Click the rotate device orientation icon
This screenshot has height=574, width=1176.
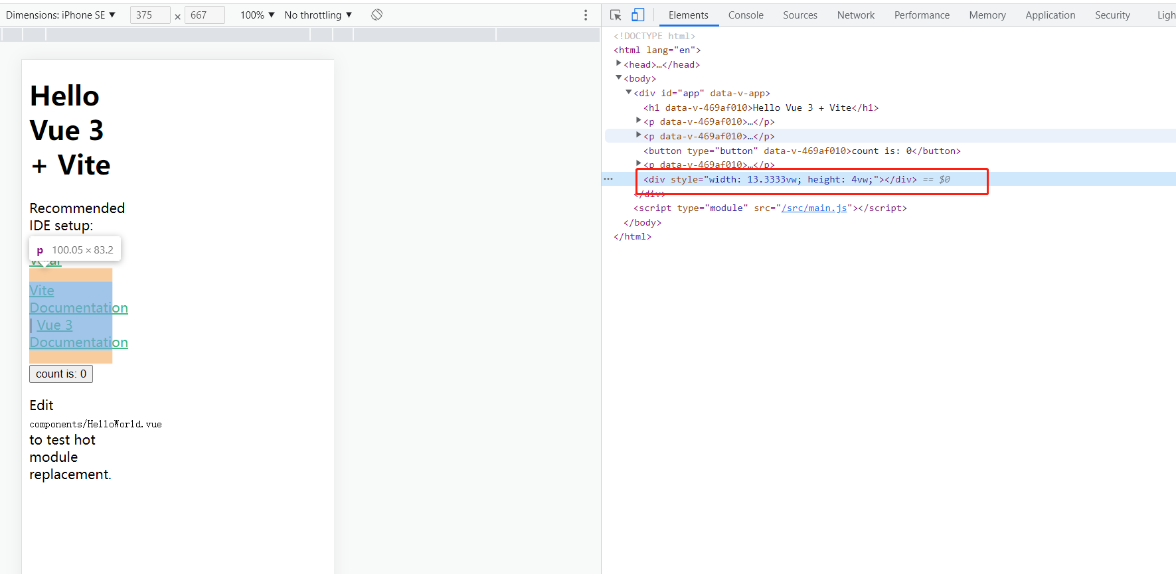coord(377,15)
